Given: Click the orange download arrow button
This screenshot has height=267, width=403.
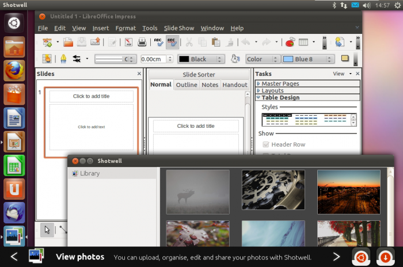Looking at the screenshot, I should [386, 257].
